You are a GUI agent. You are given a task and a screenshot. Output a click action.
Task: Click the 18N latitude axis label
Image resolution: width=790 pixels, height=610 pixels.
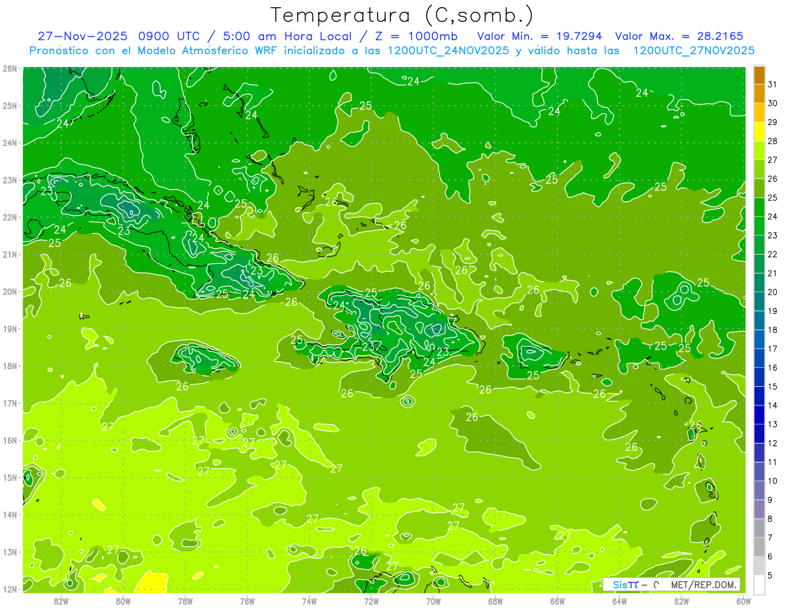[x=9, y=366]
